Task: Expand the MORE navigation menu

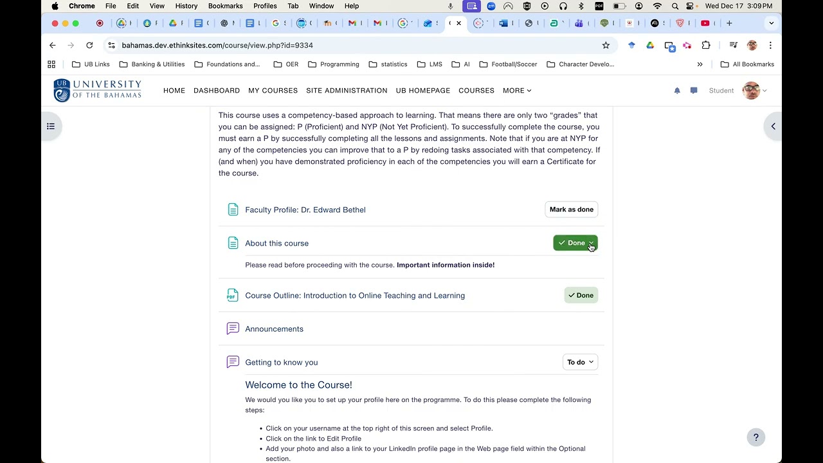Action: coord(517,91)
